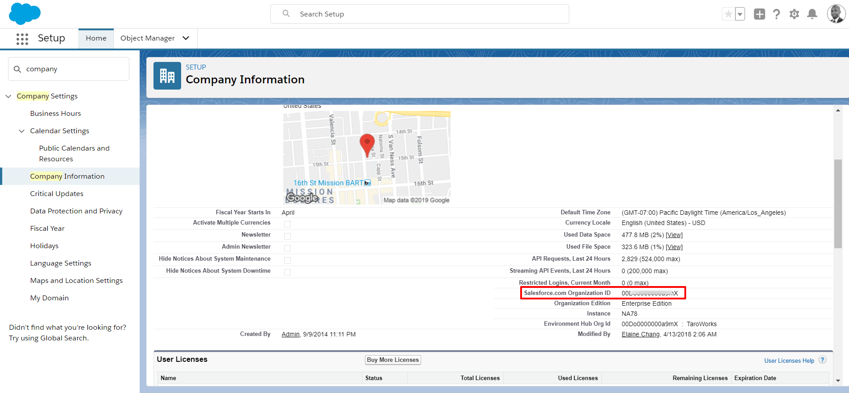View the Used Data Space details
Viewport: 849px width, 393px height.
pos(674,235)
